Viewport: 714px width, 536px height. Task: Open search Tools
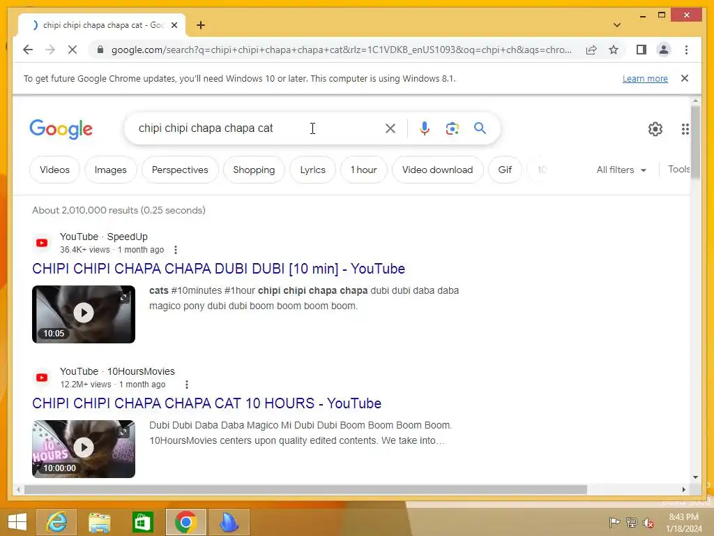(679, 170)
